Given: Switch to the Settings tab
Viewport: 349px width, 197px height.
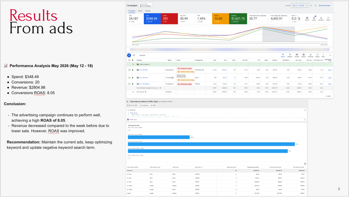Looking at the screenshot, I should (x=148, y=11).
